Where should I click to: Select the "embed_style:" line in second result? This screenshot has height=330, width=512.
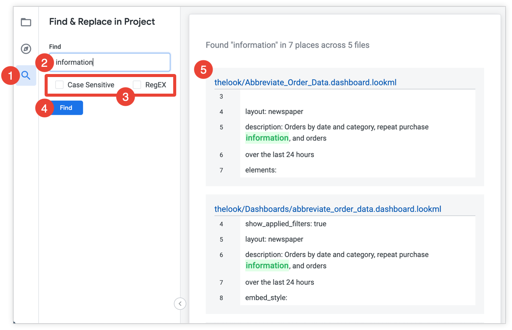(266, 298)
